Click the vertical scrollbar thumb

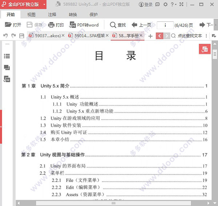[x=215, y=54]
